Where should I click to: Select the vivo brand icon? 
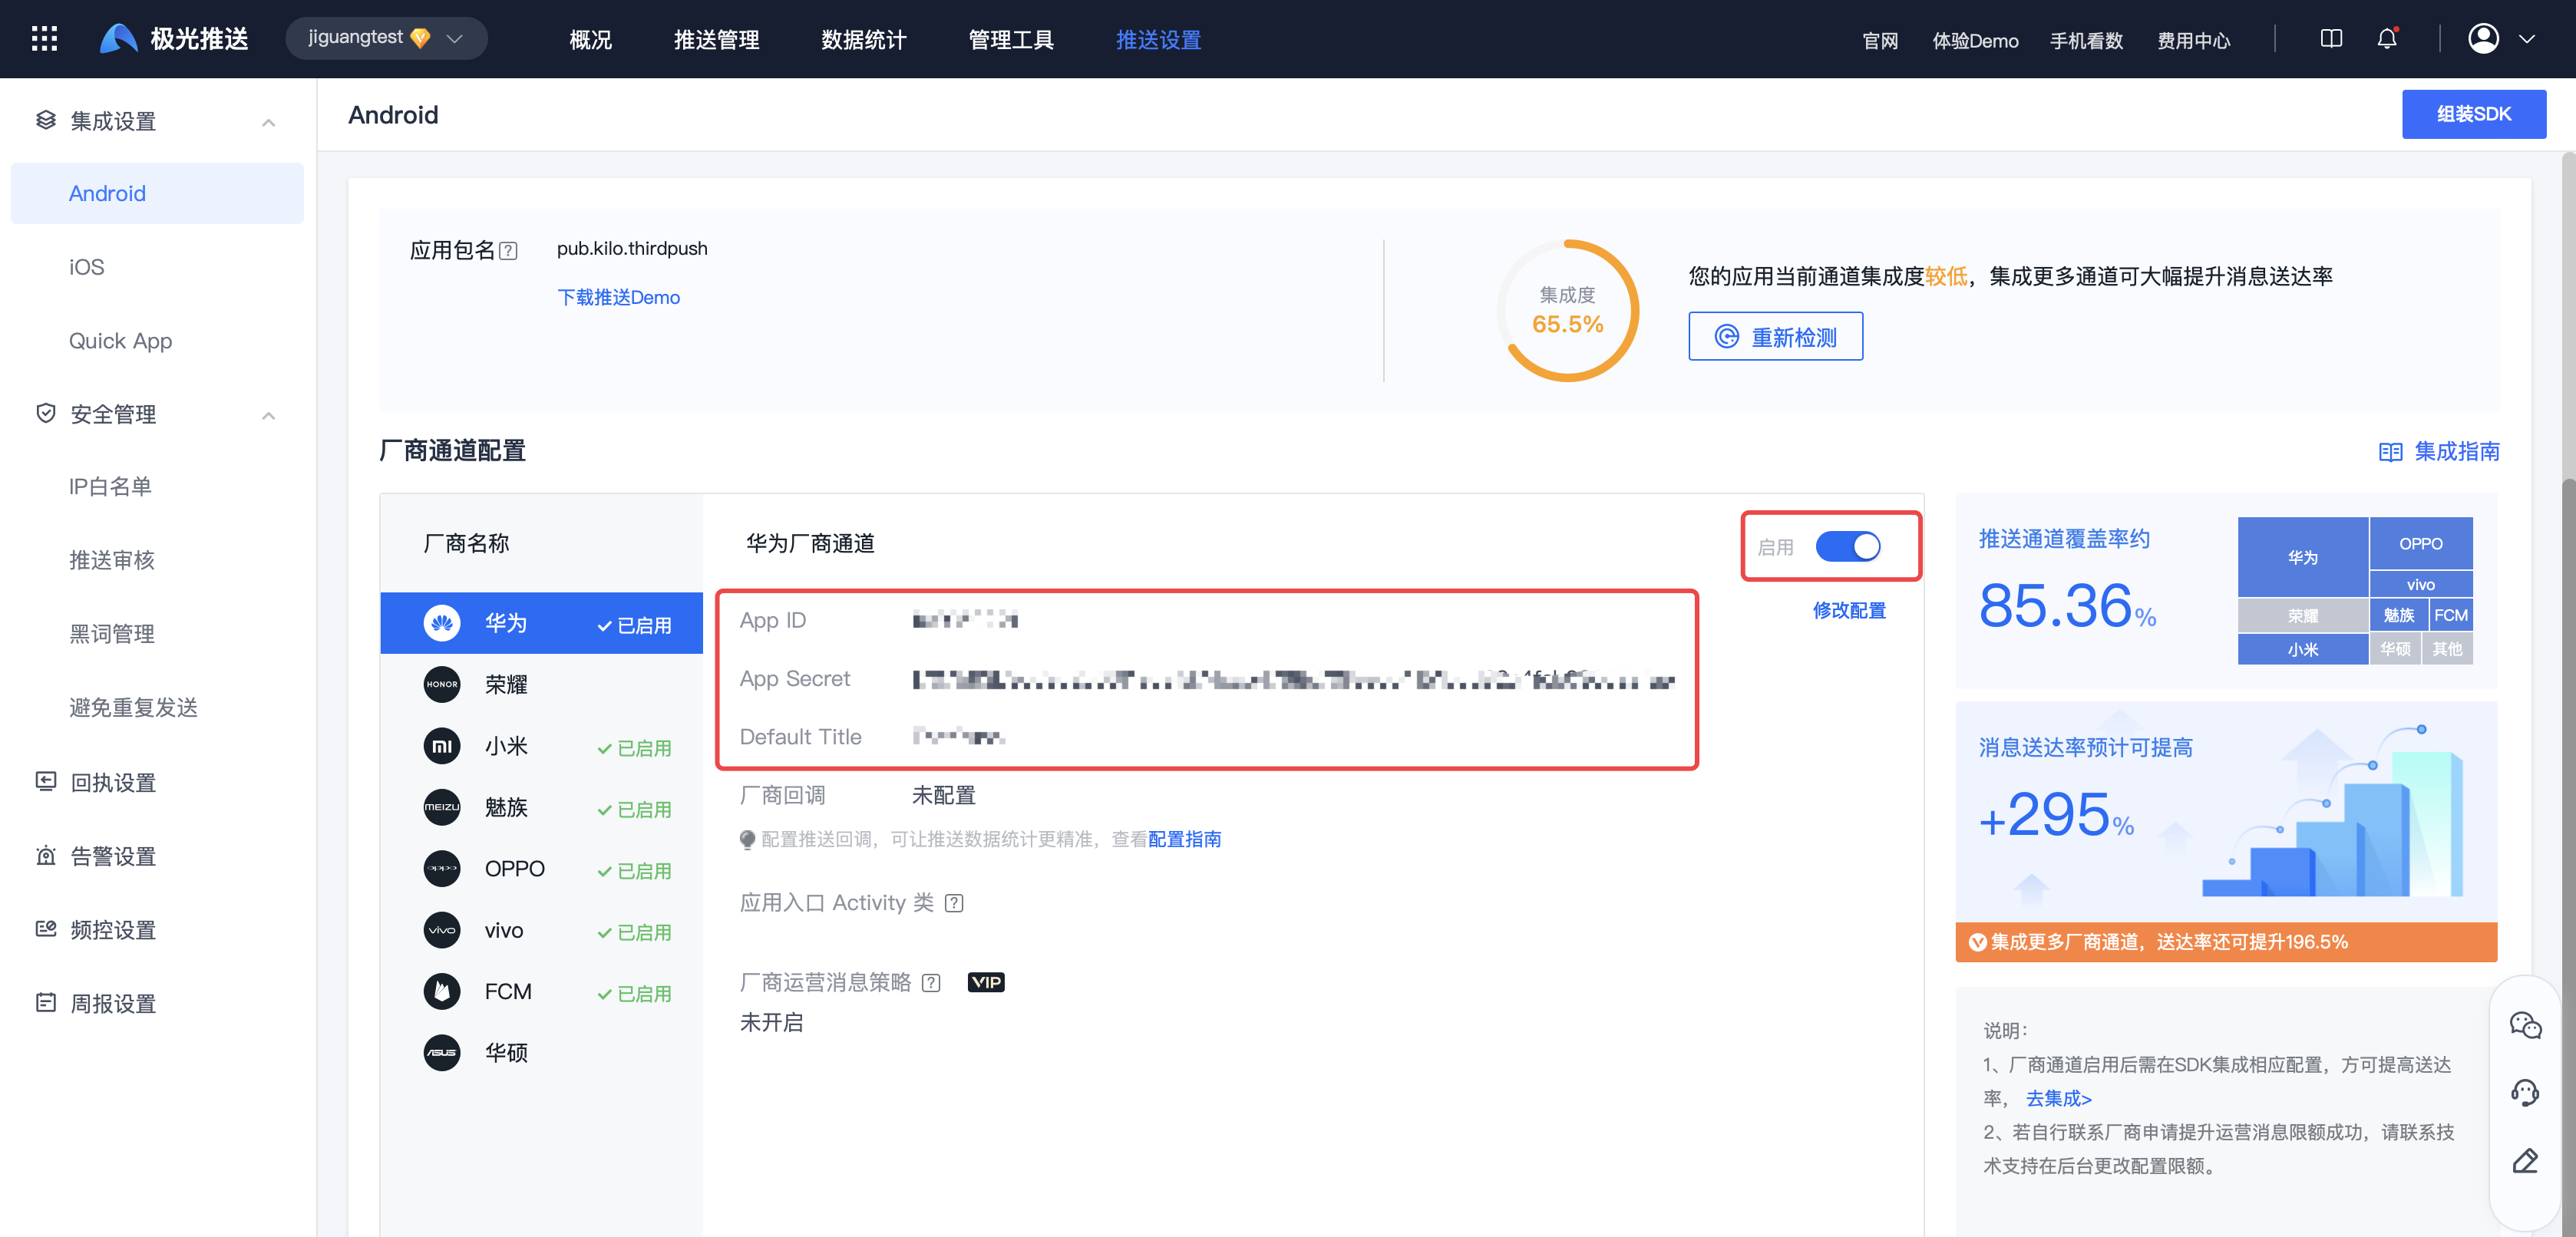click(442, 930)
